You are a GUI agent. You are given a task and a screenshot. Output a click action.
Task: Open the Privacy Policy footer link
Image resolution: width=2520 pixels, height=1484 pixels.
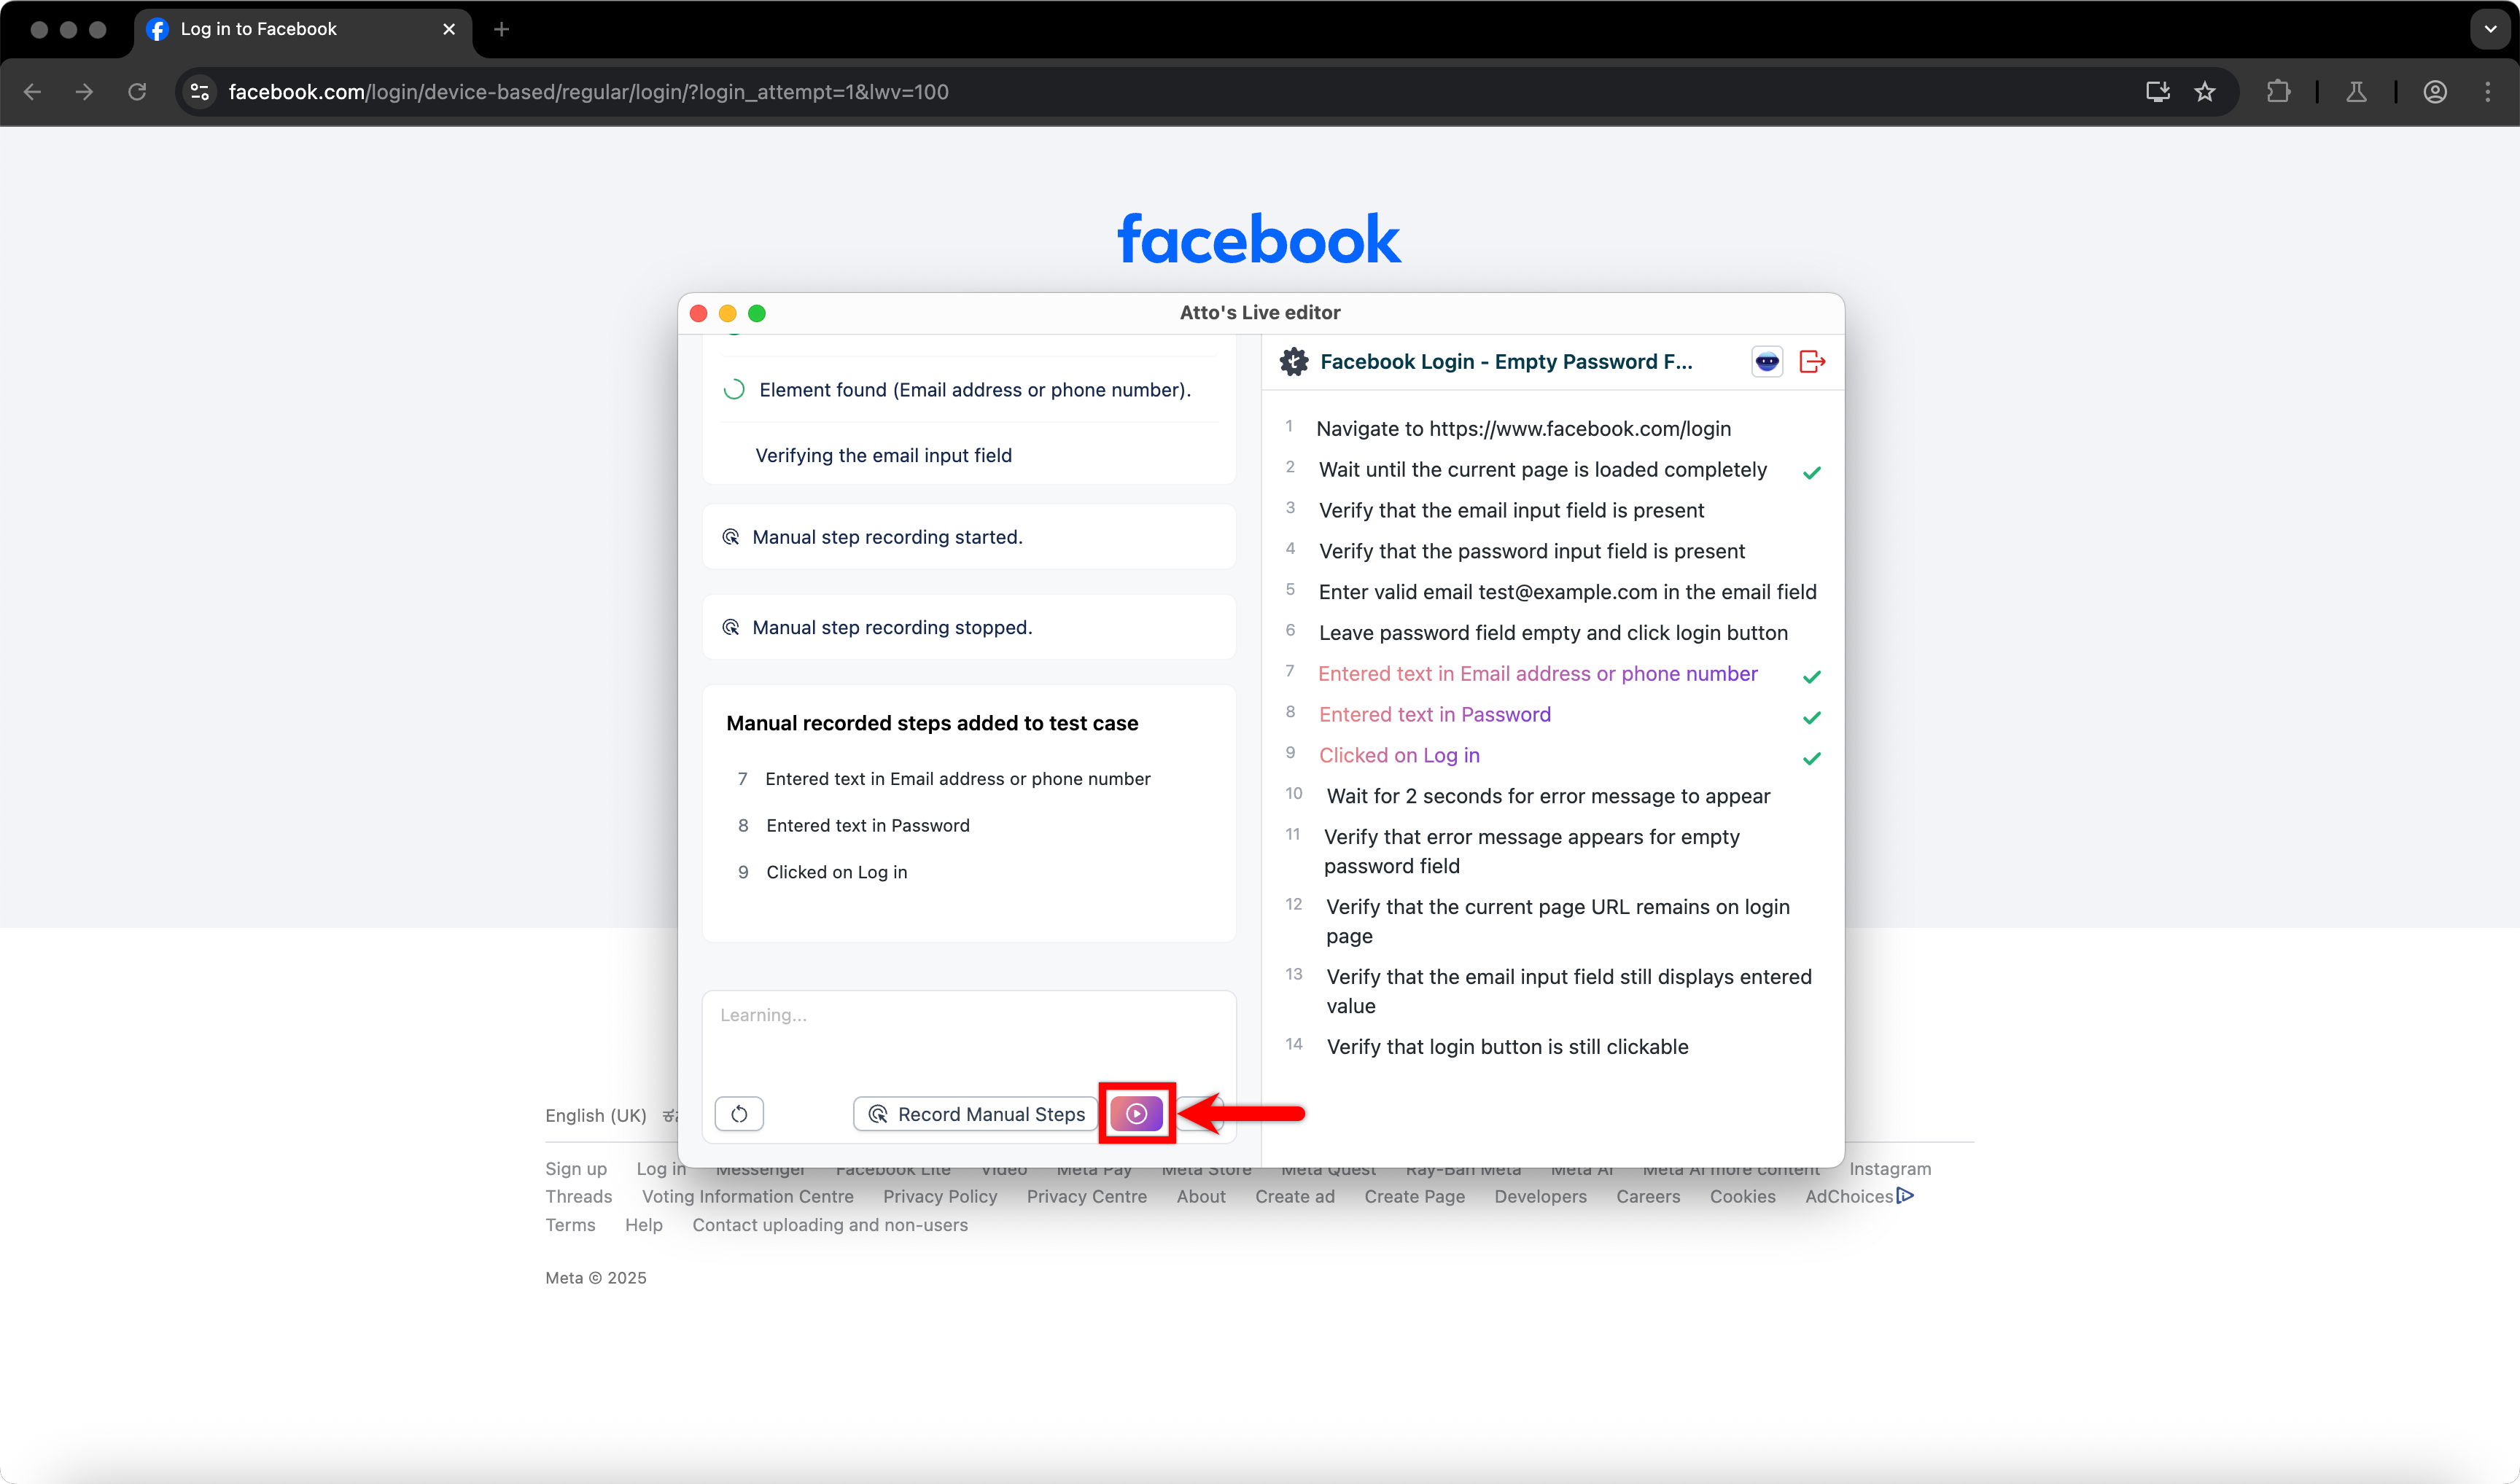click(x=939, y=1196)
